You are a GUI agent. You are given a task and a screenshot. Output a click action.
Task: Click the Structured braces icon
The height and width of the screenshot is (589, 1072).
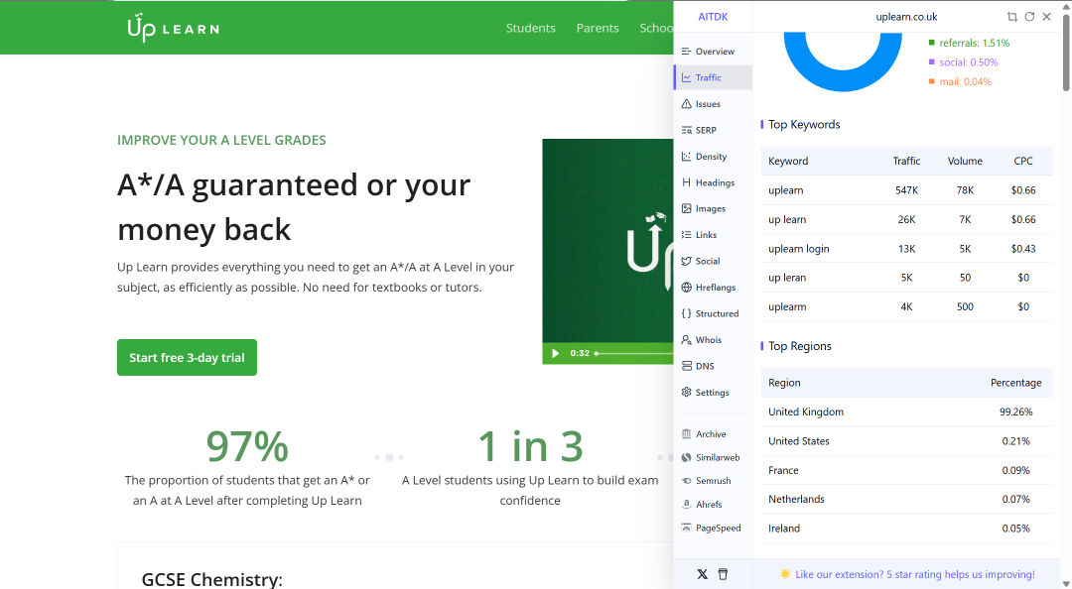687,313
